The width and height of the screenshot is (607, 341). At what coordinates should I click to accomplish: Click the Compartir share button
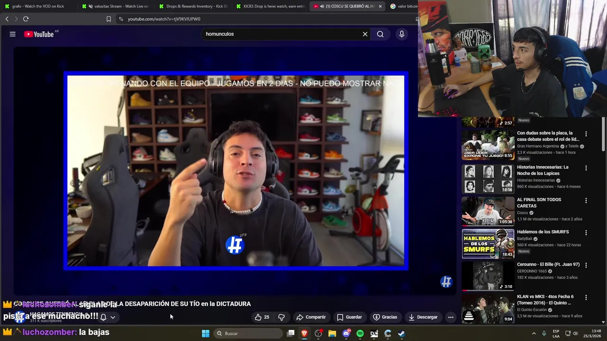pyautogui.click(x=311, y=317)
